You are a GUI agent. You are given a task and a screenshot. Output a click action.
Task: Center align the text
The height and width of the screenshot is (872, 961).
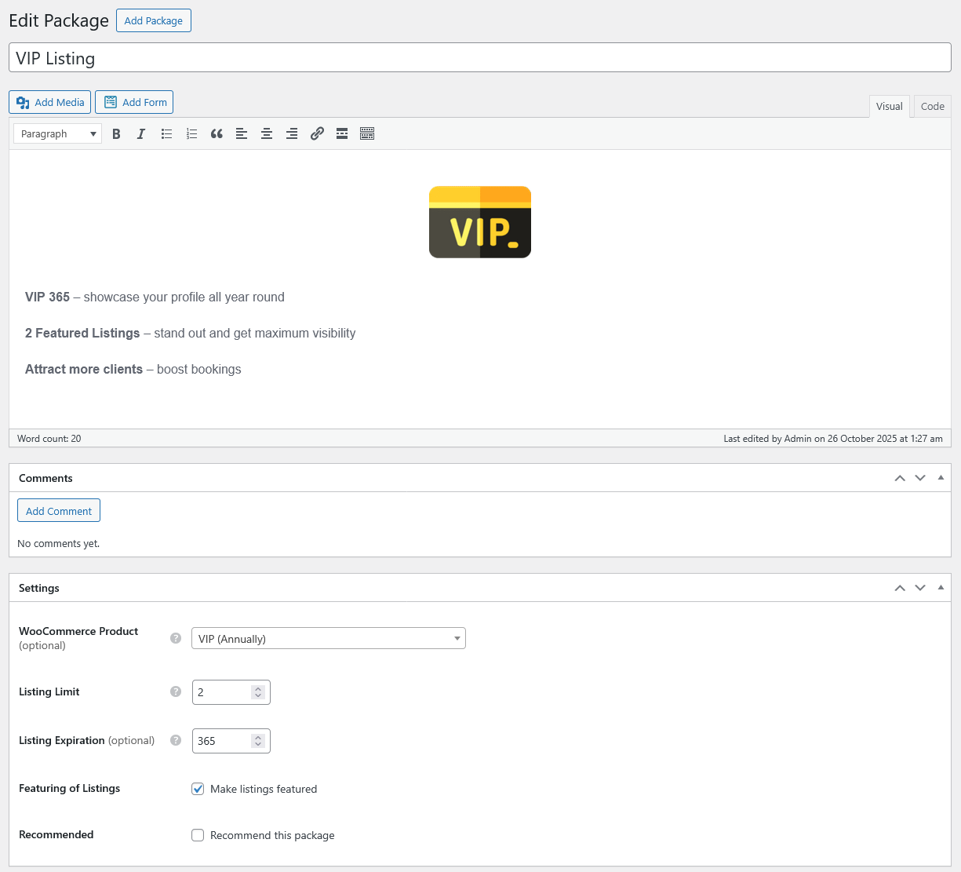click(x=267, y=134)
